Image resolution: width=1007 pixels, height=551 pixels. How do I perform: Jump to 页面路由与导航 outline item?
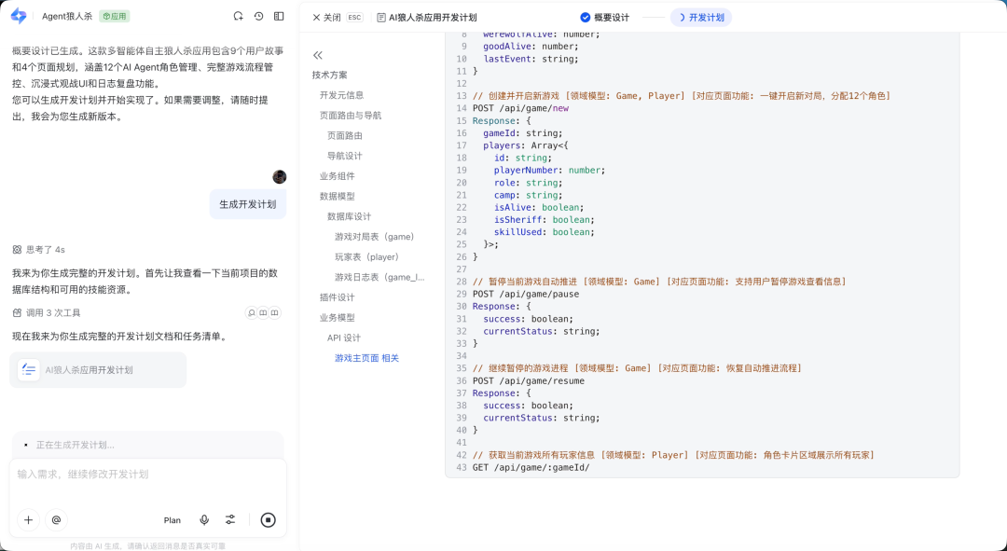[350, 116]
